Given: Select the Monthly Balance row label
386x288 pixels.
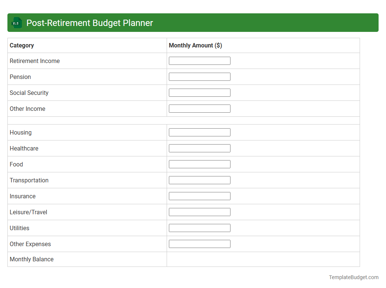Looking at the screenshot, I should [x=32, y=259].
